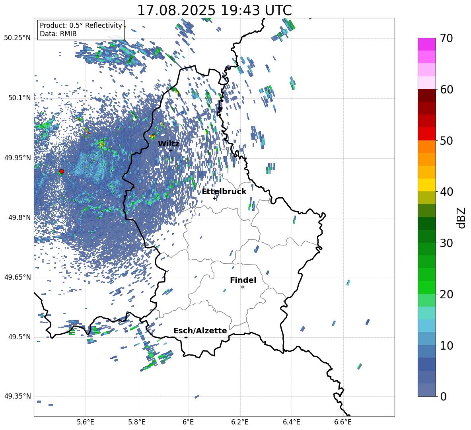The width and height of the screenshot is (471, 430).
Task: Click the colorbar tick label 40
Action: pyautogui.click(x=446, y=192)
